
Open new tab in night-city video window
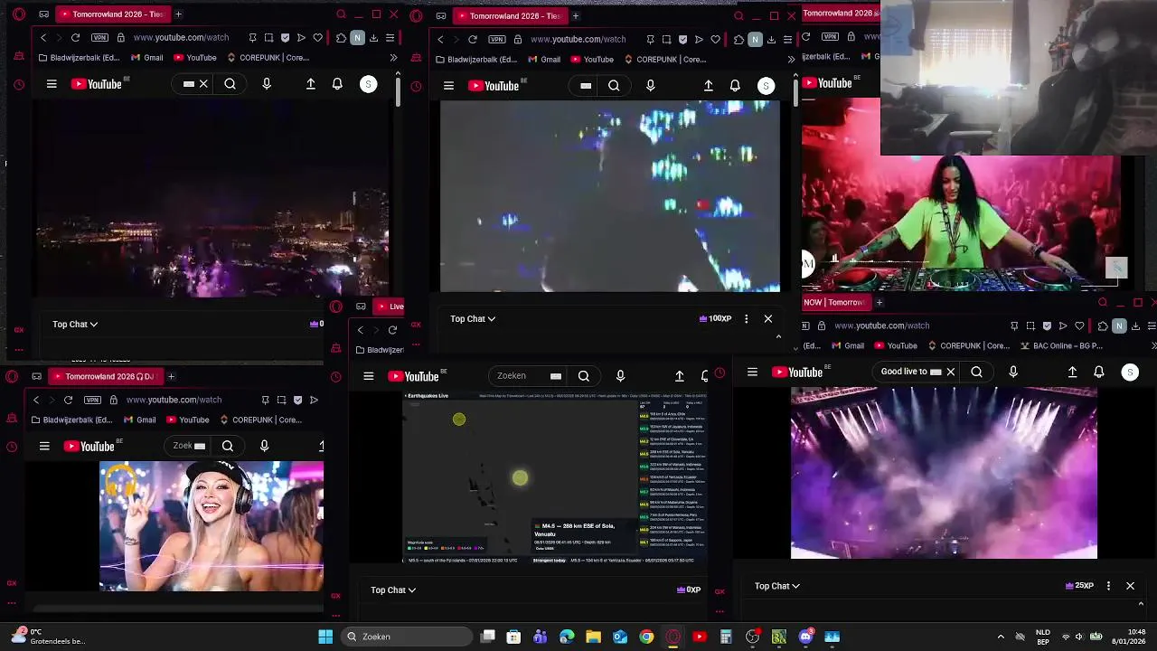click(178, 14)
